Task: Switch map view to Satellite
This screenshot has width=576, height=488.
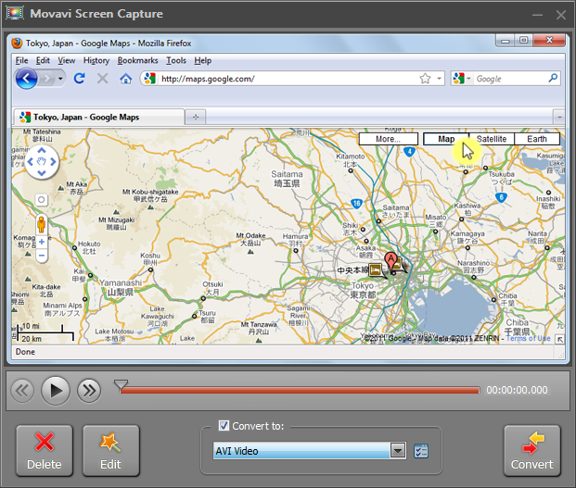Action: point(492,139)
